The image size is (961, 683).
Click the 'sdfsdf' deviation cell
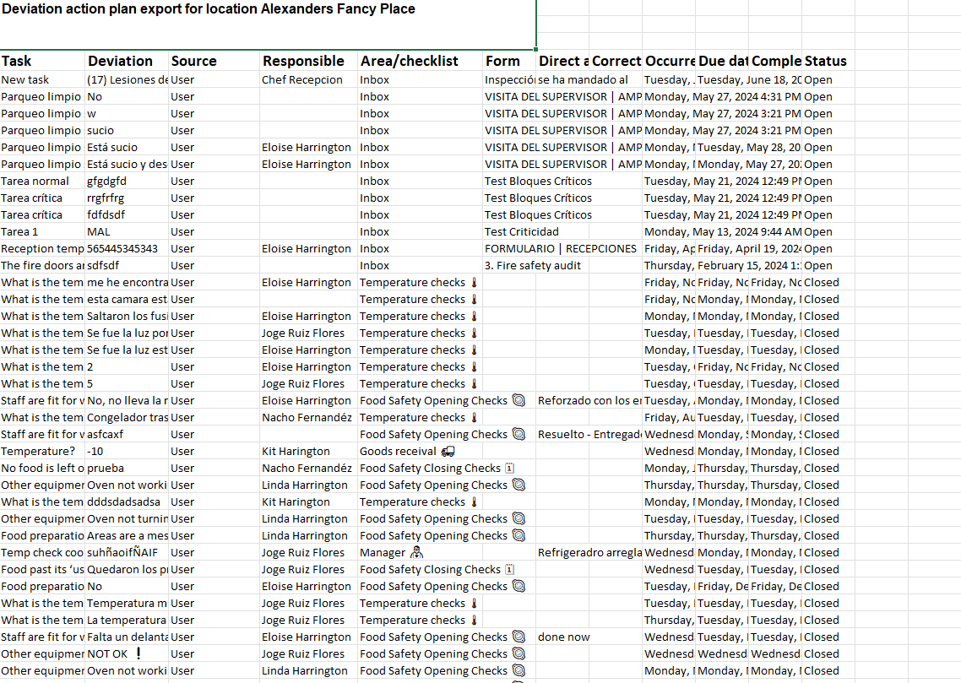tap(127, 265)
